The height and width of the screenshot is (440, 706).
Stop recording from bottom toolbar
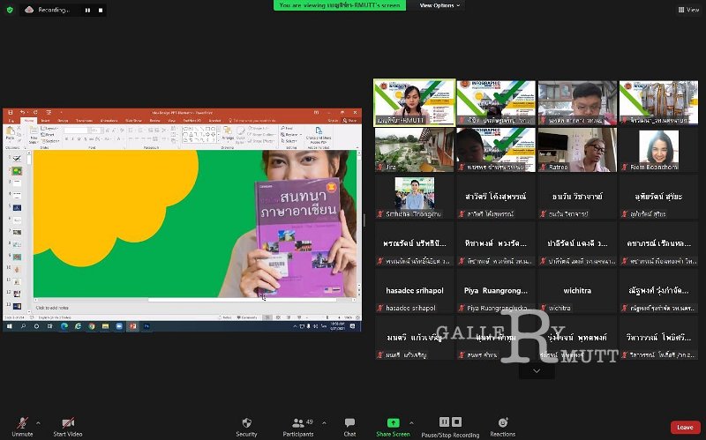[x=456, y=422]
